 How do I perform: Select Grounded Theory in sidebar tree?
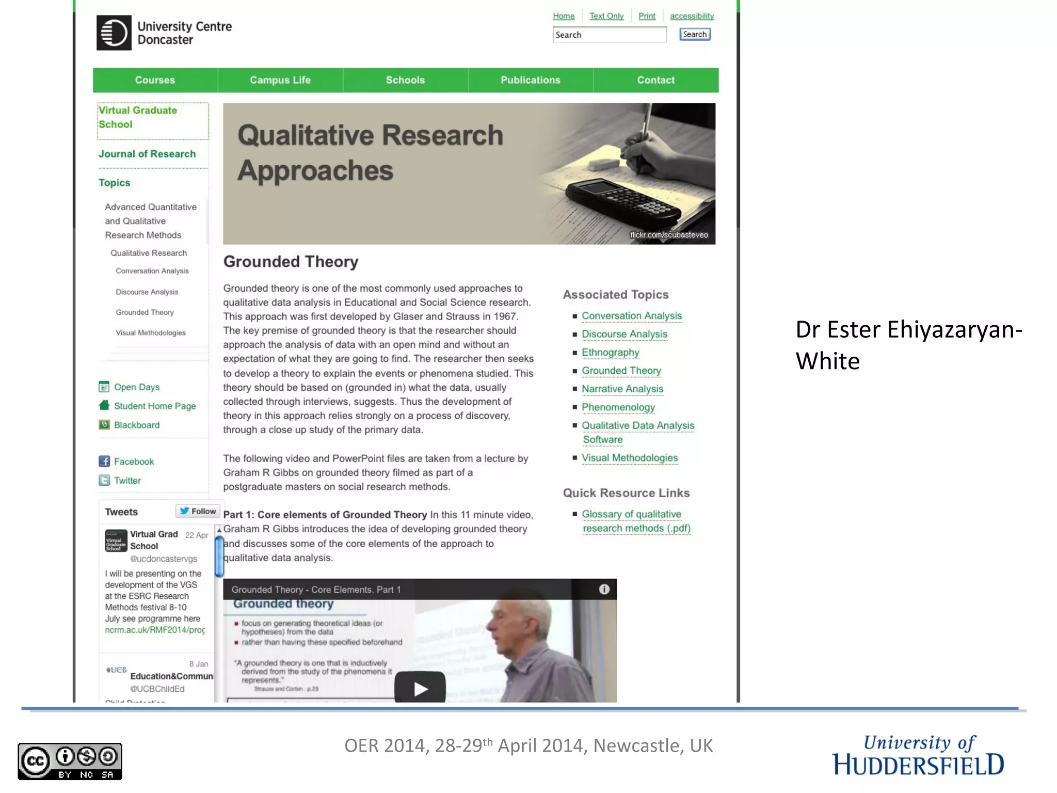145,312
